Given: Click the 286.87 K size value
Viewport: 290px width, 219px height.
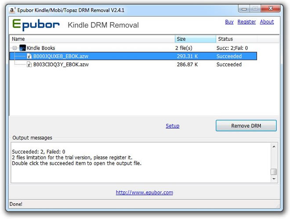Looking at the screenshot, I should point(187,64).
